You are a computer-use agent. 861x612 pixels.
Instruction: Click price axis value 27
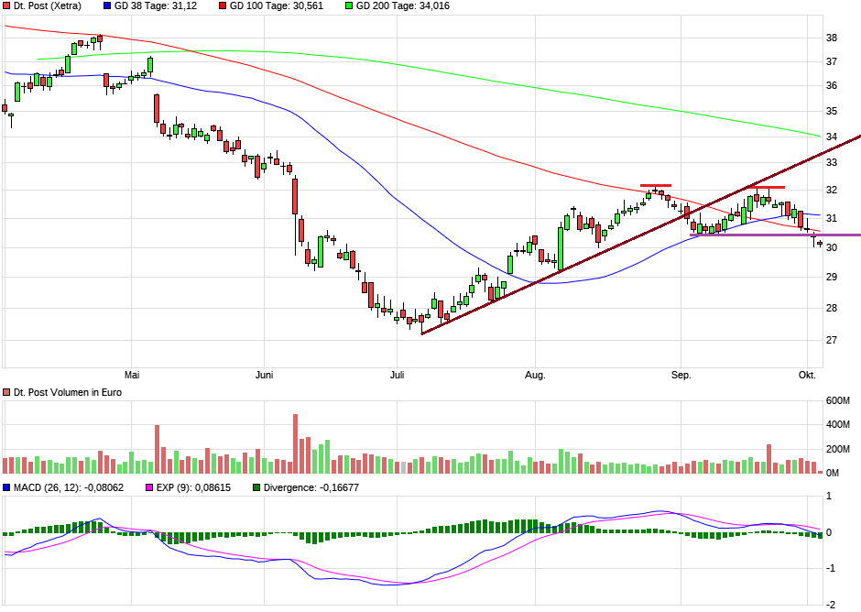832,340
